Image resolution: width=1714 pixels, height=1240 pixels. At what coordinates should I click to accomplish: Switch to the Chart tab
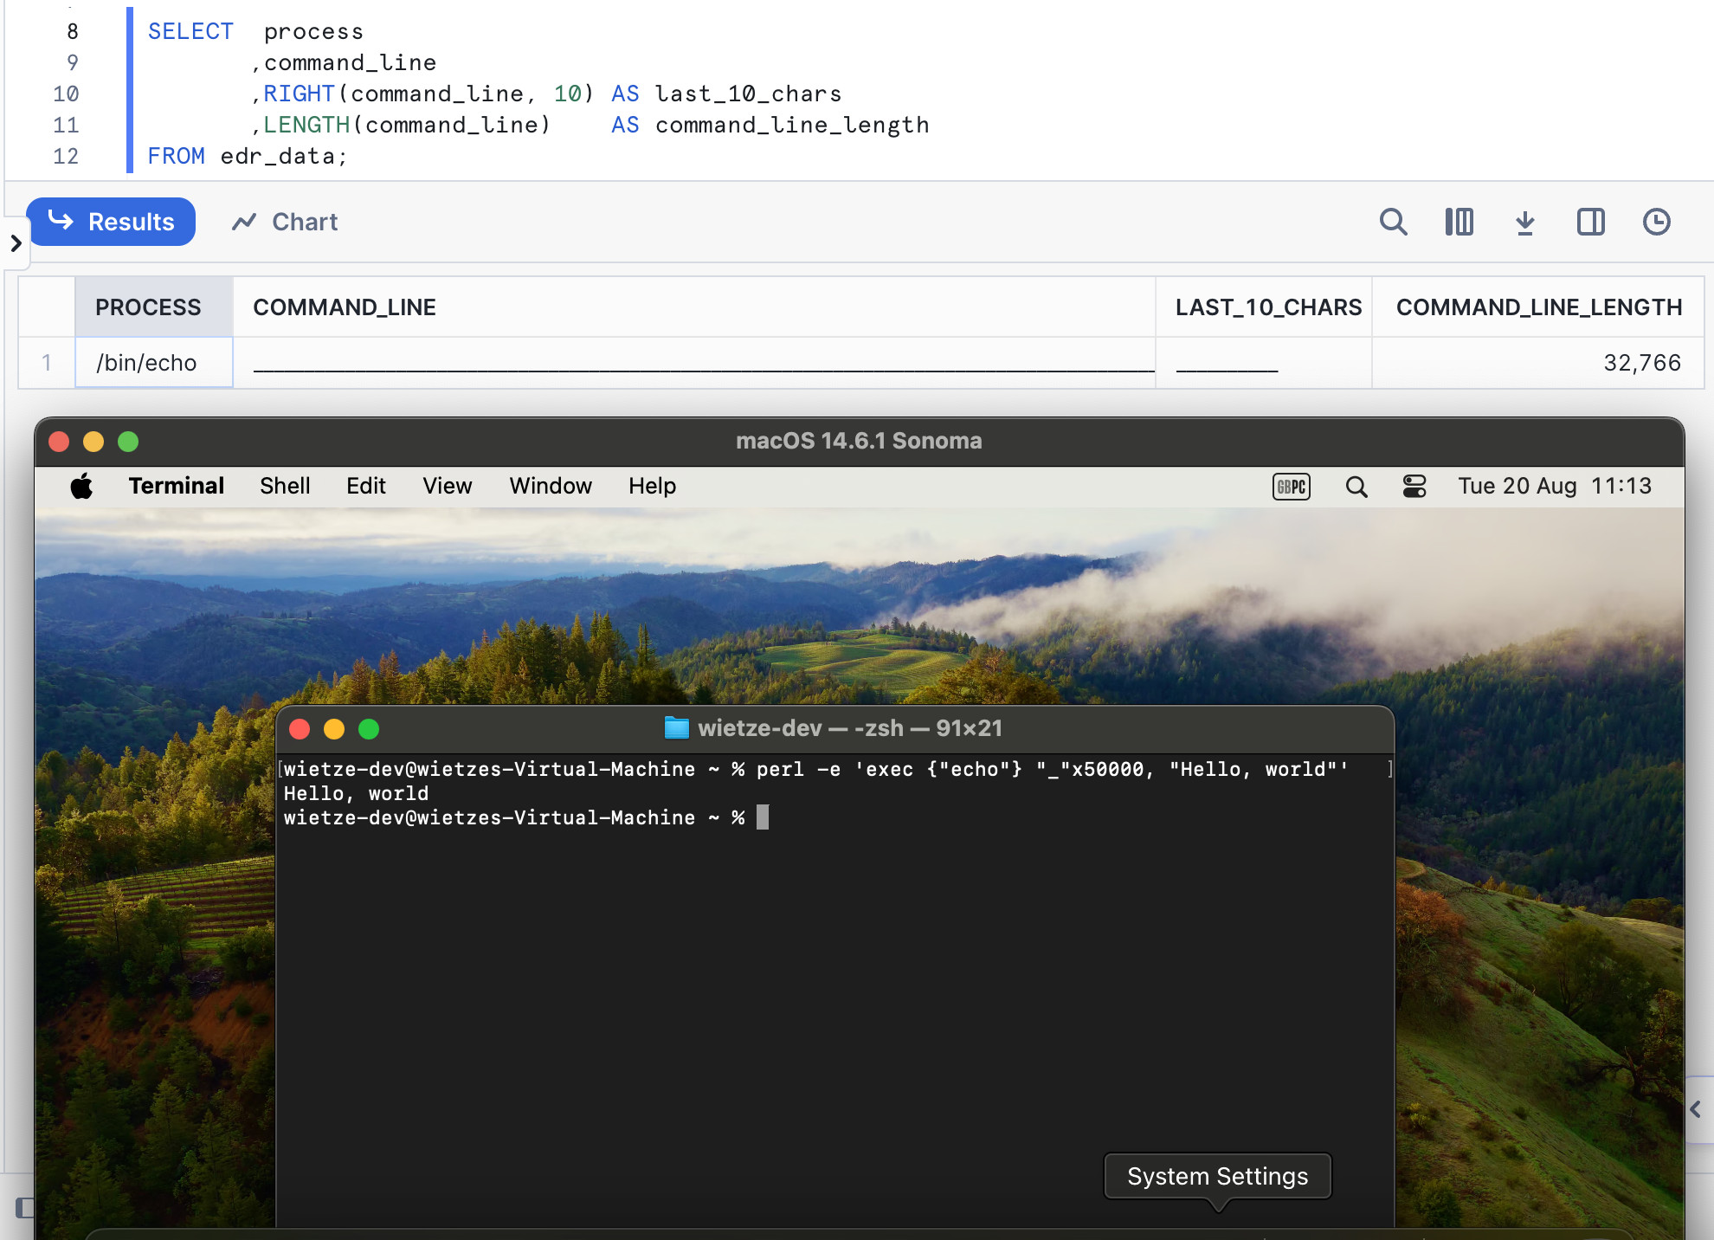pos(285,222)
